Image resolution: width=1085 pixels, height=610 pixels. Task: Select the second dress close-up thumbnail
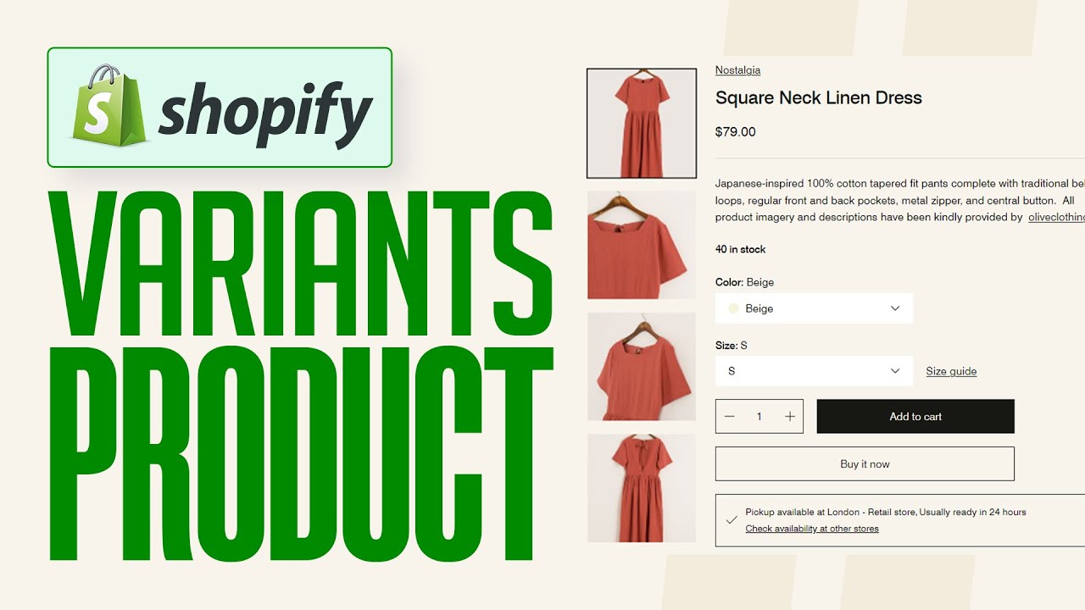[642, 245]
